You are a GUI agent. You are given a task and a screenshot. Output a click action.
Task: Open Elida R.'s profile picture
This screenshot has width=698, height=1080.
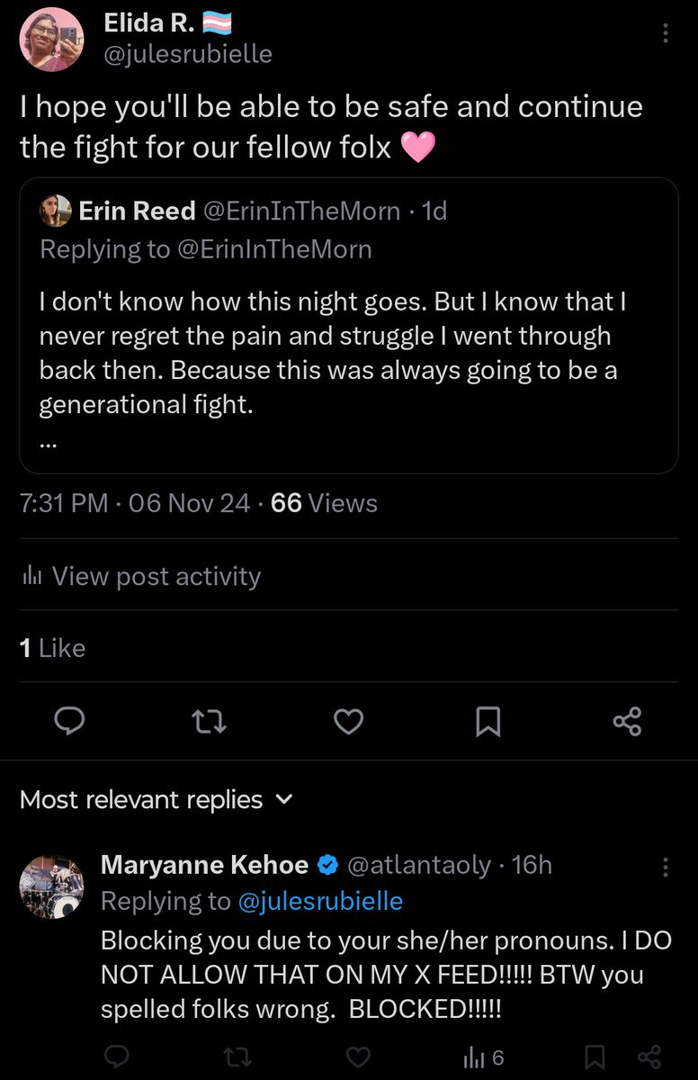point(51,40)
